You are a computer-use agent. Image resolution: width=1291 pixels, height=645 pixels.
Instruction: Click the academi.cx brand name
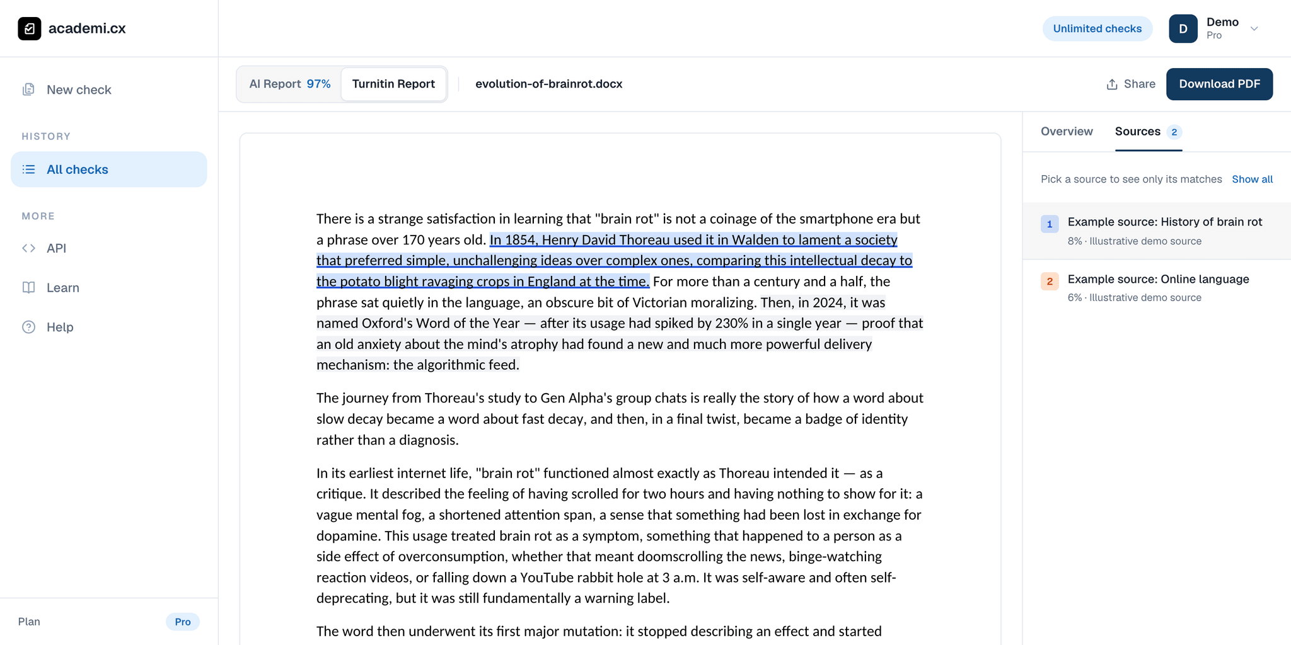click(x=87, y=28)
